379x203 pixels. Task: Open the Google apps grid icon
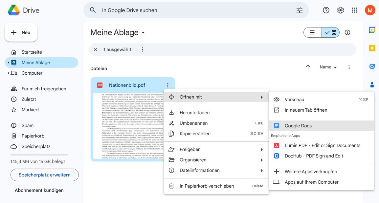coord(354,10)
